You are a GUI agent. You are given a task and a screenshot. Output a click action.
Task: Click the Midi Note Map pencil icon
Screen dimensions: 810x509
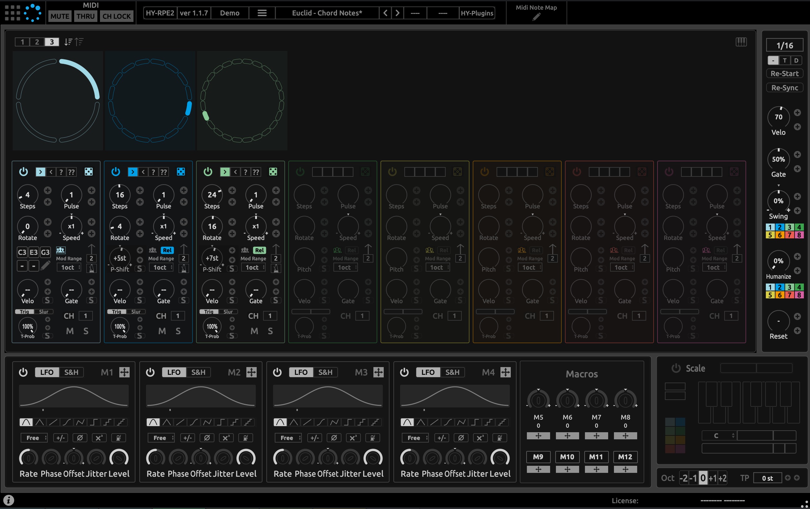(x=536, y=17)
